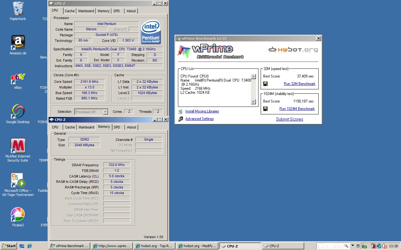Viewport: 401px width, 250px height.
Task: Click the Google search magnifier in taskbar
Action: 347,246
